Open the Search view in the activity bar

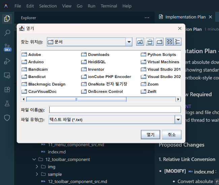(7, 33)
